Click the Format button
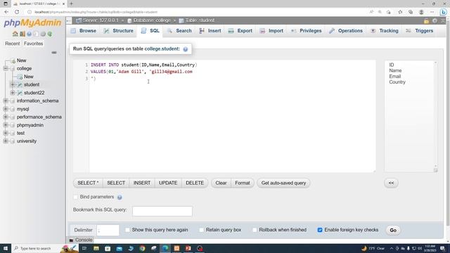450x253 pixels. coord(243,183)
